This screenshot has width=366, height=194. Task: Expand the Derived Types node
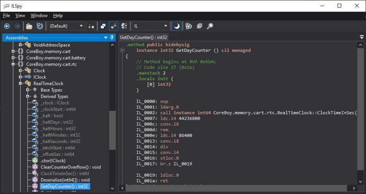tap(27, 96)
